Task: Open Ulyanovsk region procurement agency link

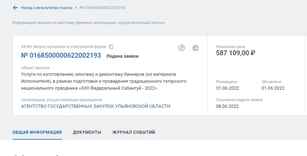Action: [x=96, y=106]
